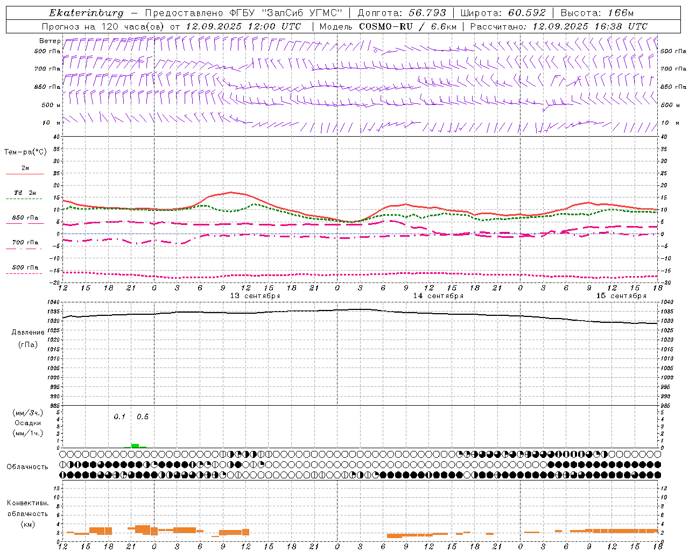The height and width of the screenshot is (551, 689).
Task: Click the Облачность cloud cover label
Action: 27,467
